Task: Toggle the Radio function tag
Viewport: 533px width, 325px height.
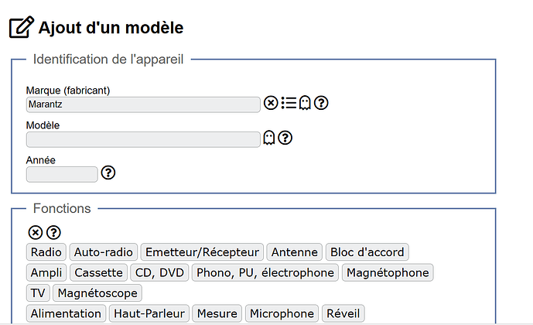Action: point(46,252)
